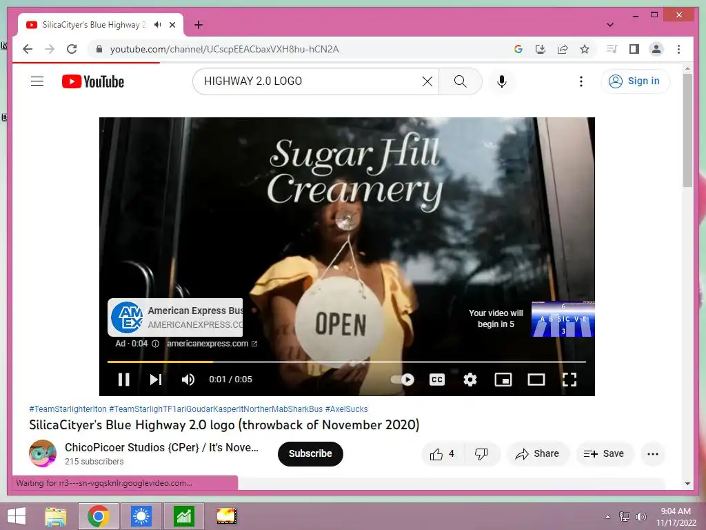Viewport: 706px width, 530px height.
Task: Click the Sign in button
Action: click(x=635, y=81)
